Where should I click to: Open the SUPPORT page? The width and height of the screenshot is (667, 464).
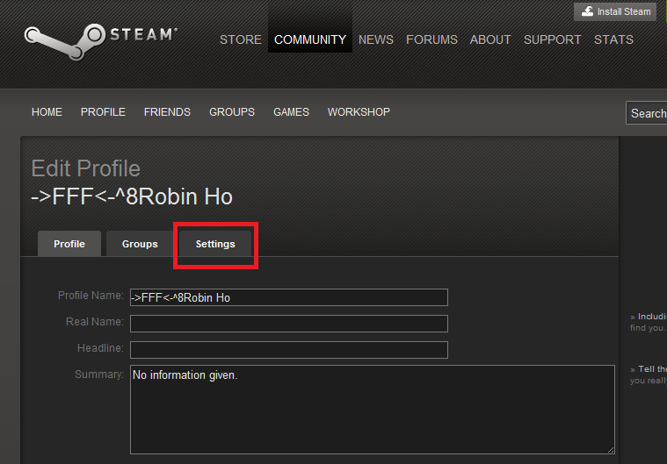click(x=552, y=39)
